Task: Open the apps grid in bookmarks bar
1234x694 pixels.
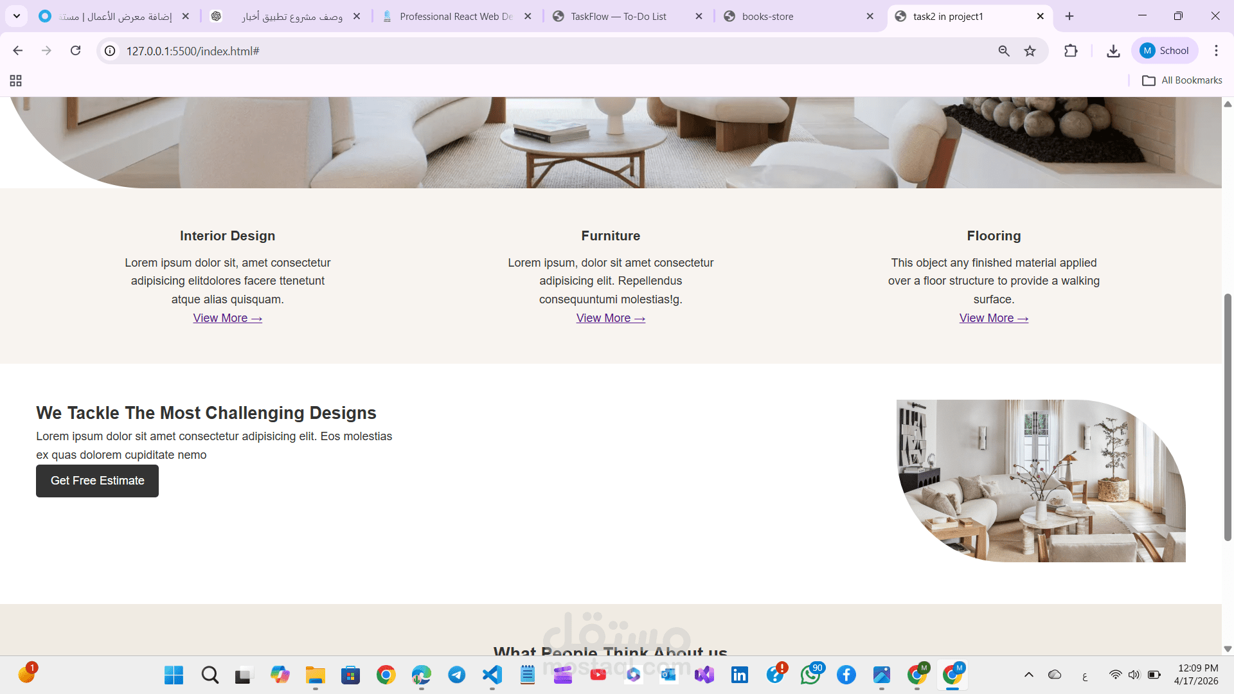Action: (15, 80)
